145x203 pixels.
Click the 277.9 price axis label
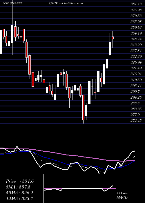coord(135,115)
